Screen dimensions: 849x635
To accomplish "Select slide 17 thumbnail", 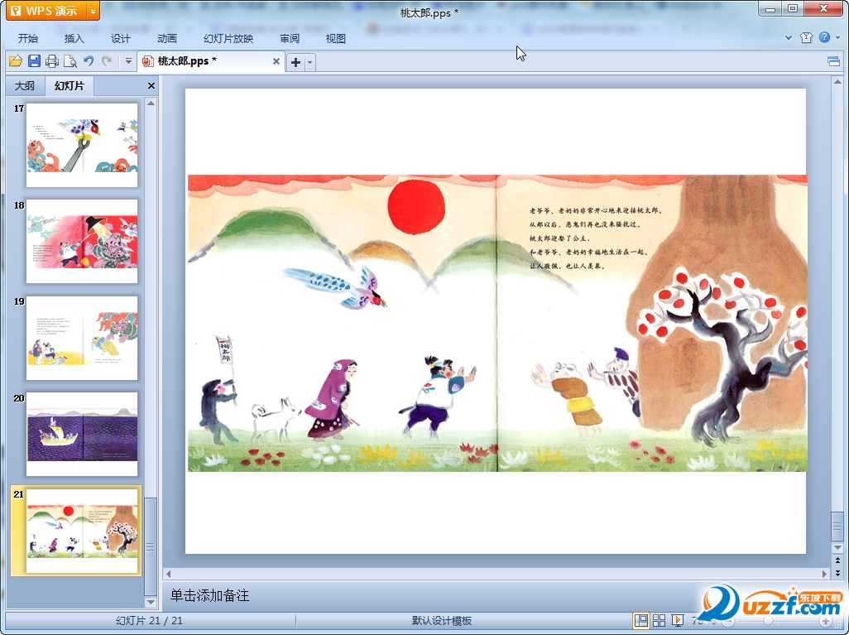I will pyautogui.click(x=82, y=145).
